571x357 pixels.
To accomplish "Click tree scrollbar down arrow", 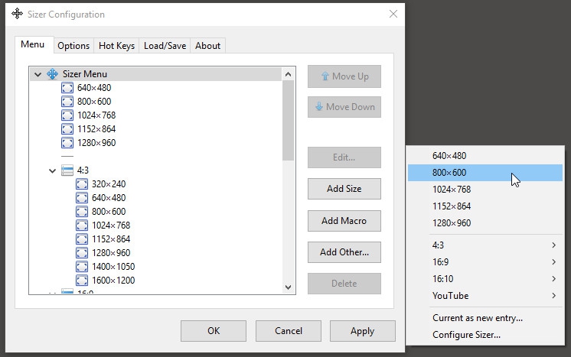I will click(x=288, y=287).
